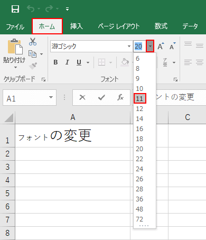Open the ページ レイアウト tab
206x240 pixels.
click(119, 26)
